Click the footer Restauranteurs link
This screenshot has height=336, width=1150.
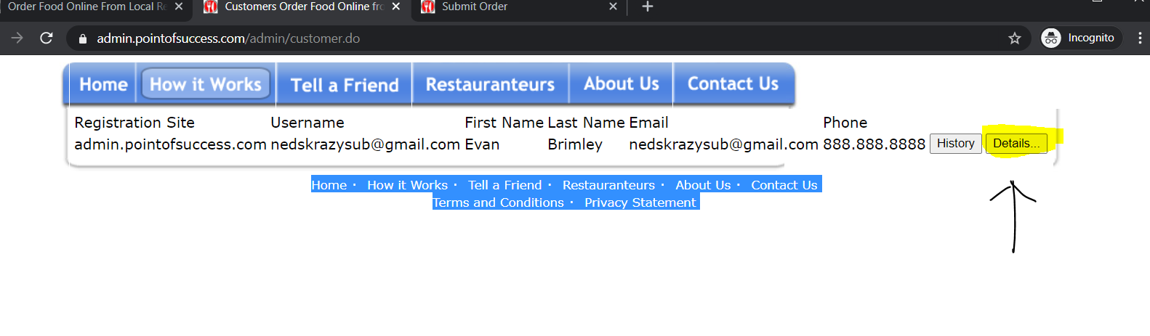(608, 185)
